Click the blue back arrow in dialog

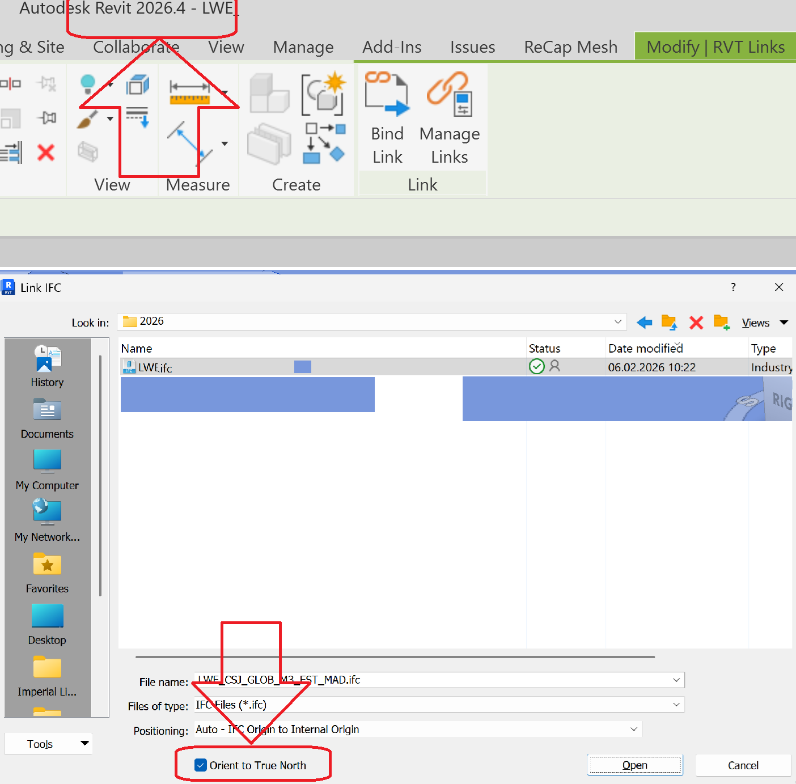click(x=644, y=323)
